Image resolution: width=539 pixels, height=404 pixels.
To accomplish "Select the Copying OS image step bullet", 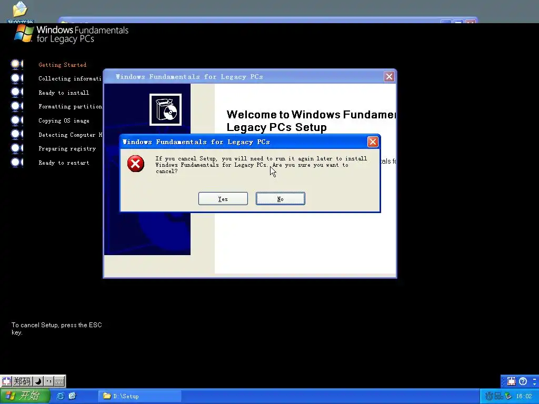I will pyautogui.click(x=16, y=120).
